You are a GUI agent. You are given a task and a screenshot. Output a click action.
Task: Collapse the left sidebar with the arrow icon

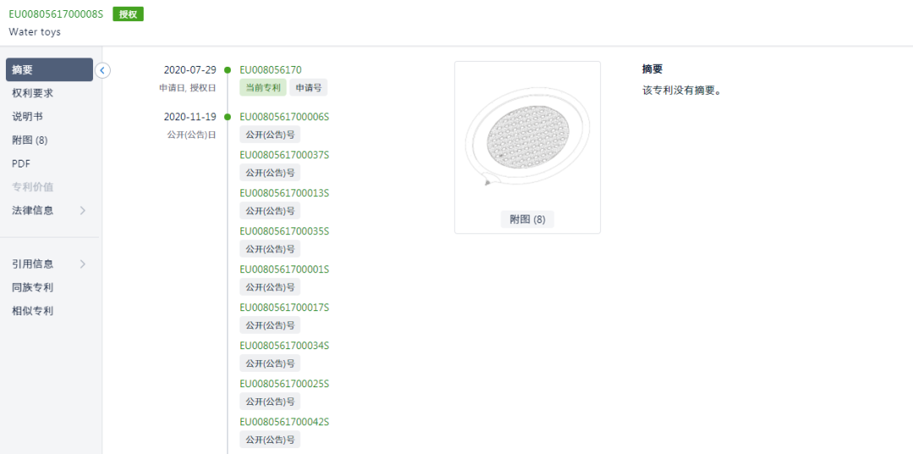point(102,70)
